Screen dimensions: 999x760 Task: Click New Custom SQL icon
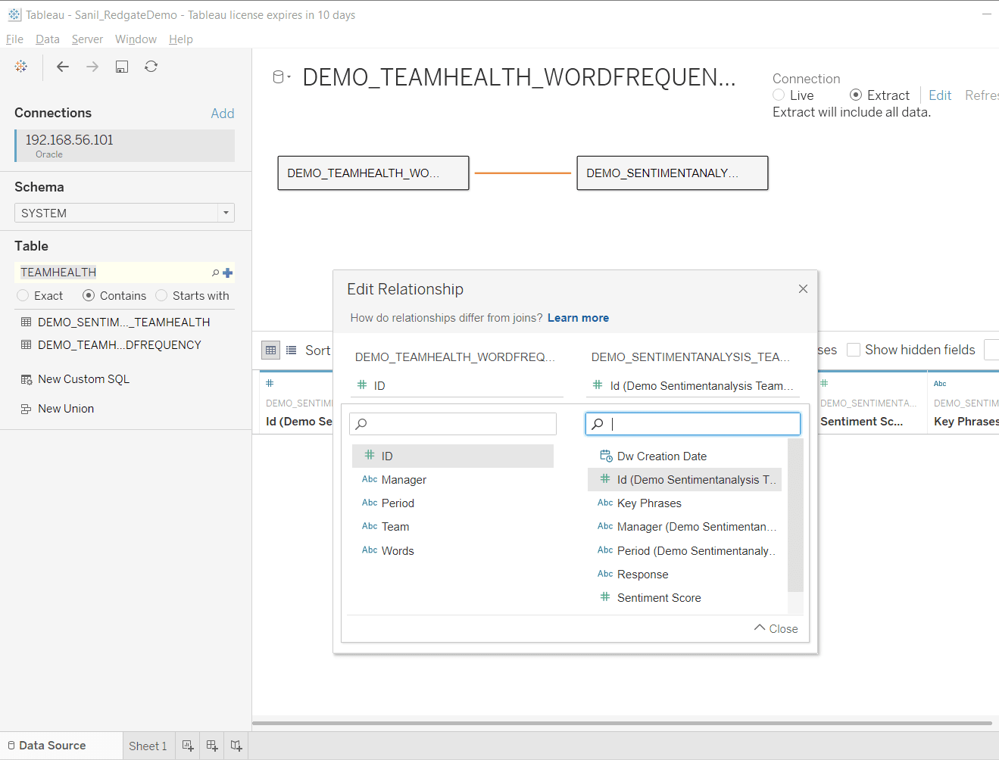tap(27, 379)
